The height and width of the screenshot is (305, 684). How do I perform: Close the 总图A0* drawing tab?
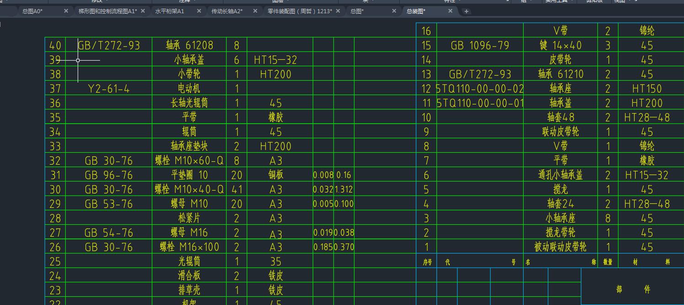click(x=66, y=11)
